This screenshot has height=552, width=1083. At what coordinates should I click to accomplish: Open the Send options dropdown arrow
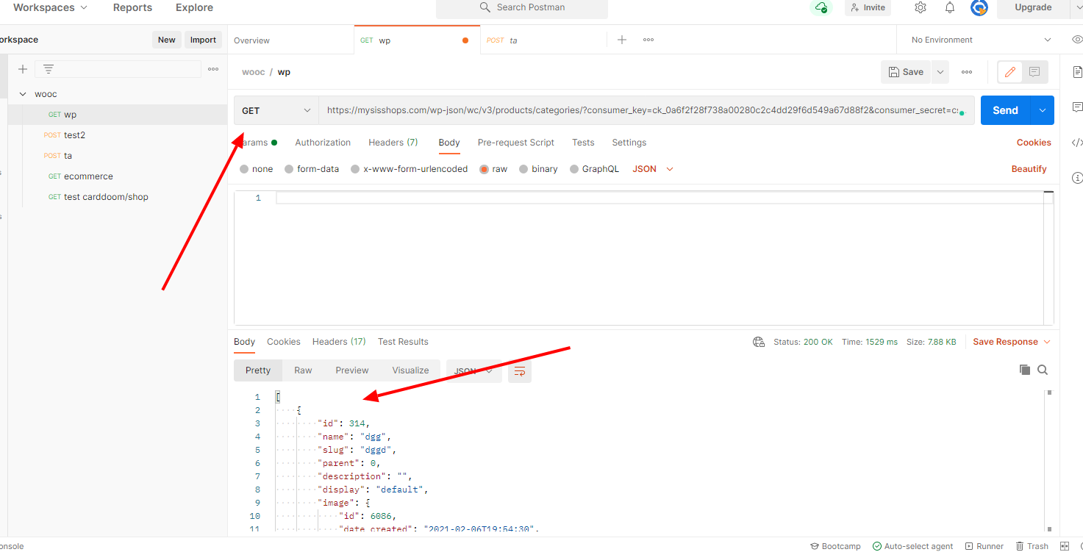(x=1043, y=110)
